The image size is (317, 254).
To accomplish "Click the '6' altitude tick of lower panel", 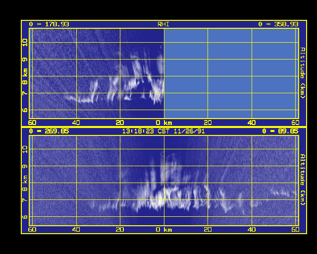I will point(25,217).
